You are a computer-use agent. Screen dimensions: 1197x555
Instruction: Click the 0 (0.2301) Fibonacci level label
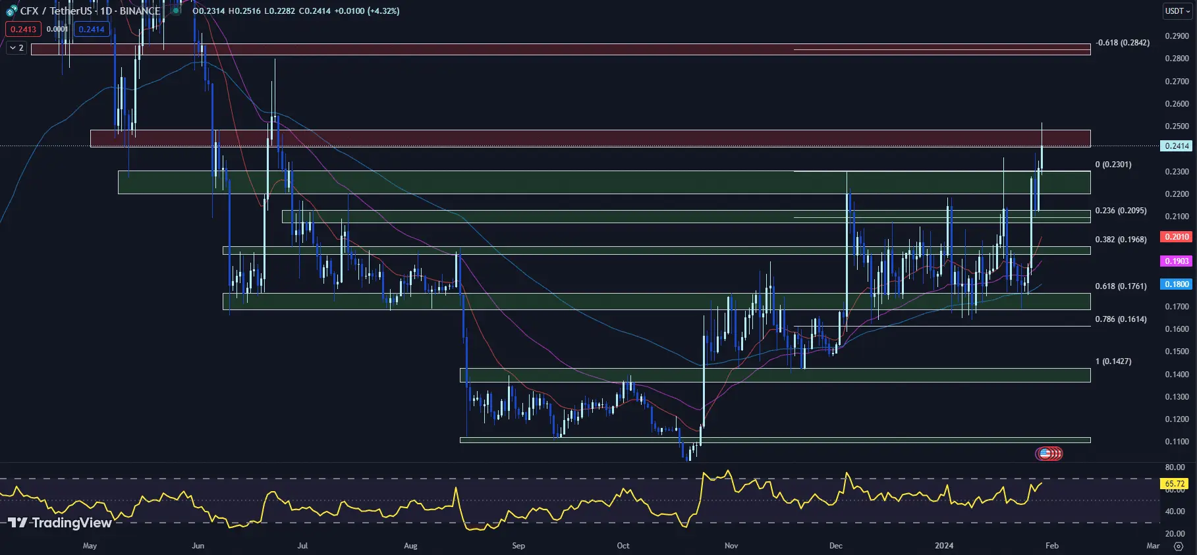1113,165
